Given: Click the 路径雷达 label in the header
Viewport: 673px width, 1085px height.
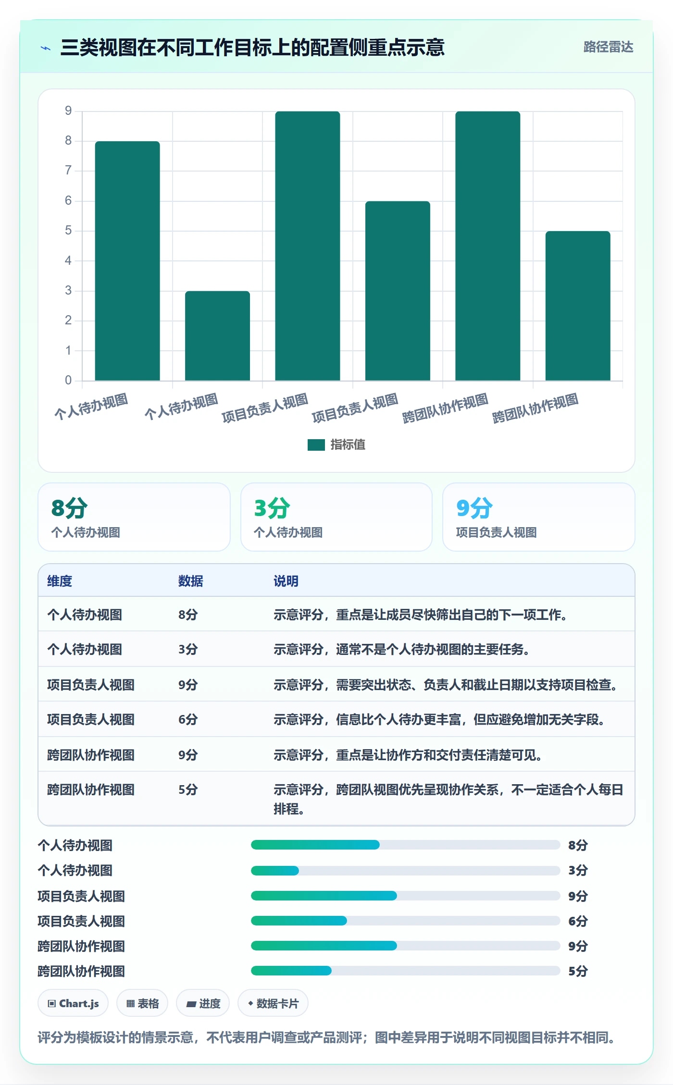Looking at the screenshot, I should click(608, 47).
